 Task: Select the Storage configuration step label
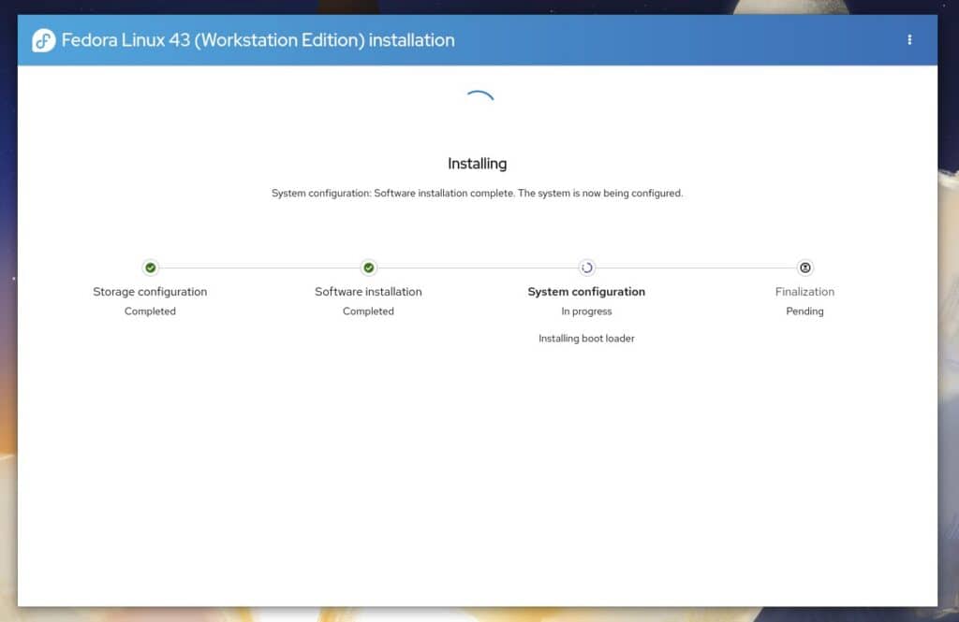(150, 292)
